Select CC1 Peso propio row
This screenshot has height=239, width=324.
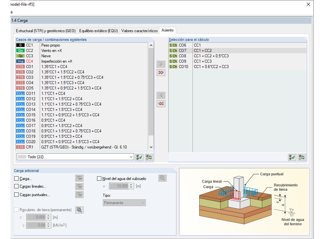[82, 45]
